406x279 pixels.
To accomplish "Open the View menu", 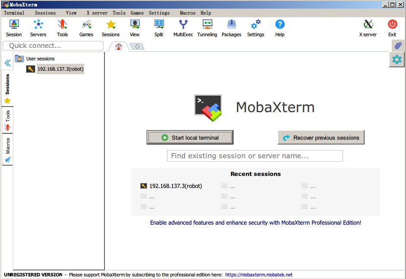I will click(71, 13).
